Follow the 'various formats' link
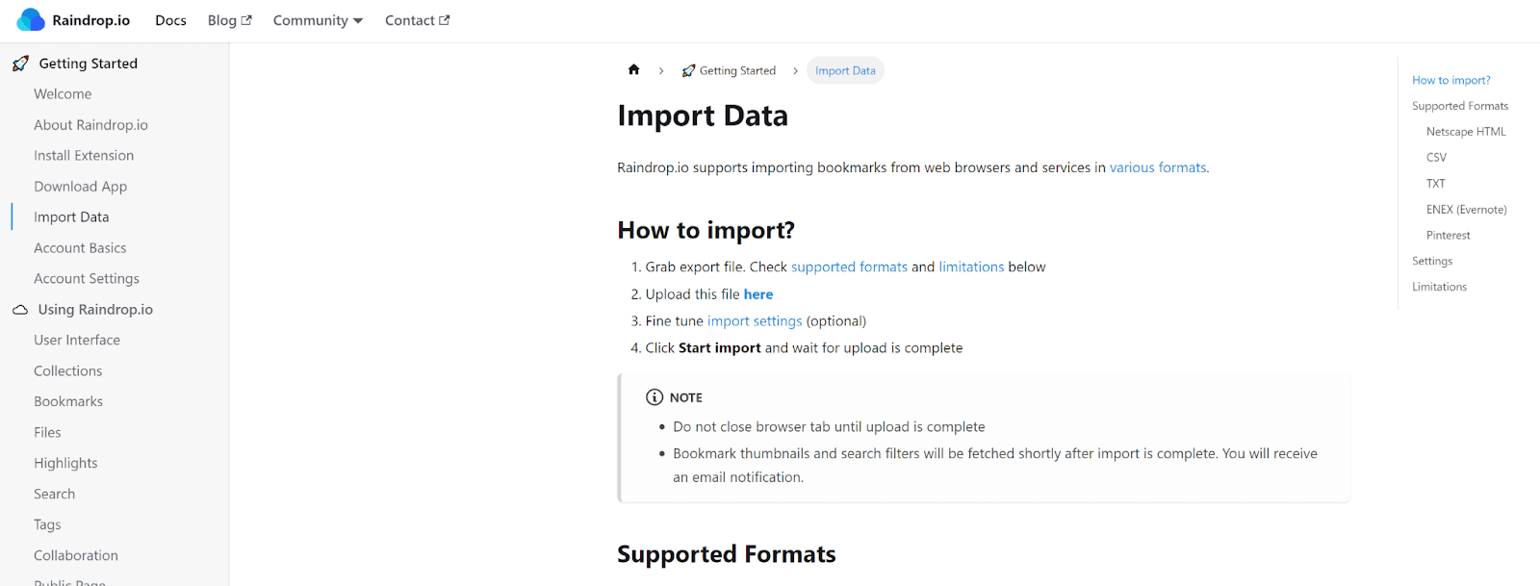Image resolution: width=1540 pixels, height=586 pixels. coord(1158,167)
